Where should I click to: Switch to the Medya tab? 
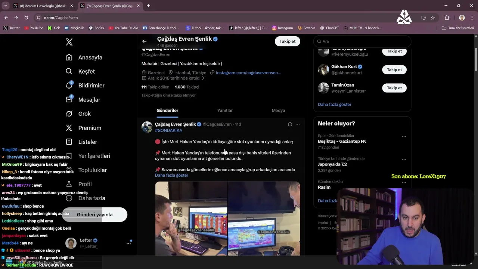(278, 110)
